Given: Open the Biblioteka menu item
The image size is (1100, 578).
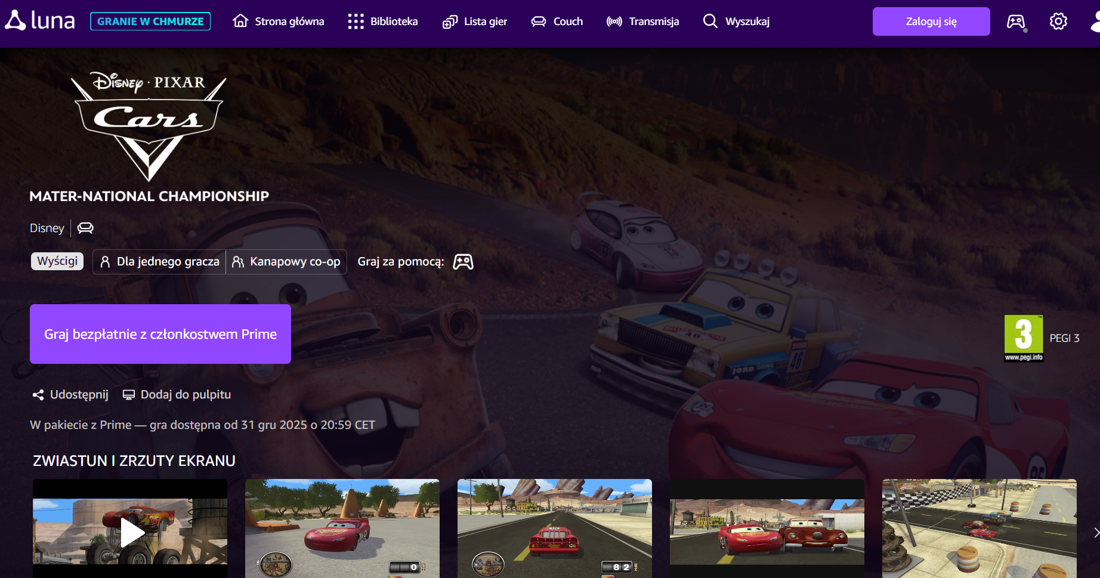Looking at the screenshot, I should 382,21.
